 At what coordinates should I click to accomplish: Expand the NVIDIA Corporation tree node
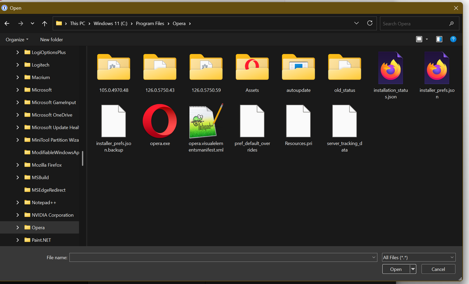pyautogui.click(x=18, y=215)
